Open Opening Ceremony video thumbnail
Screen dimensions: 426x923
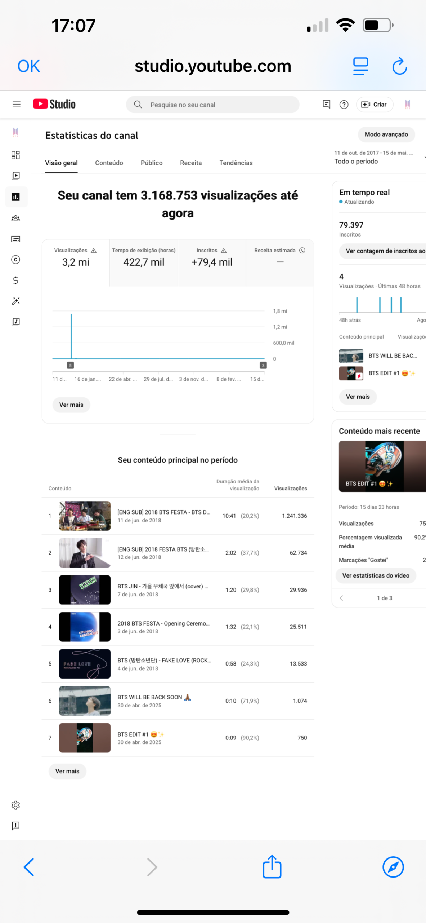pos(85,627)
